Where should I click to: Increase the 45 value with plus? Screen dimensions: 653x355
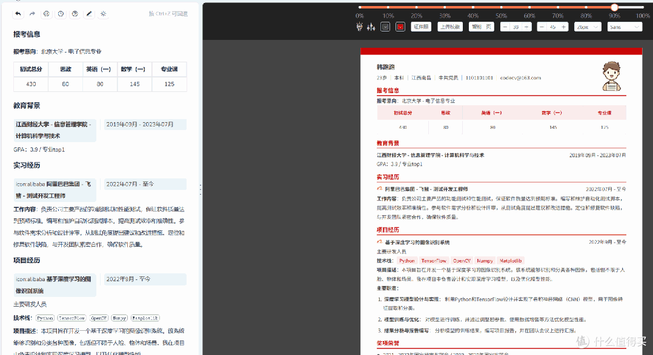563,27
